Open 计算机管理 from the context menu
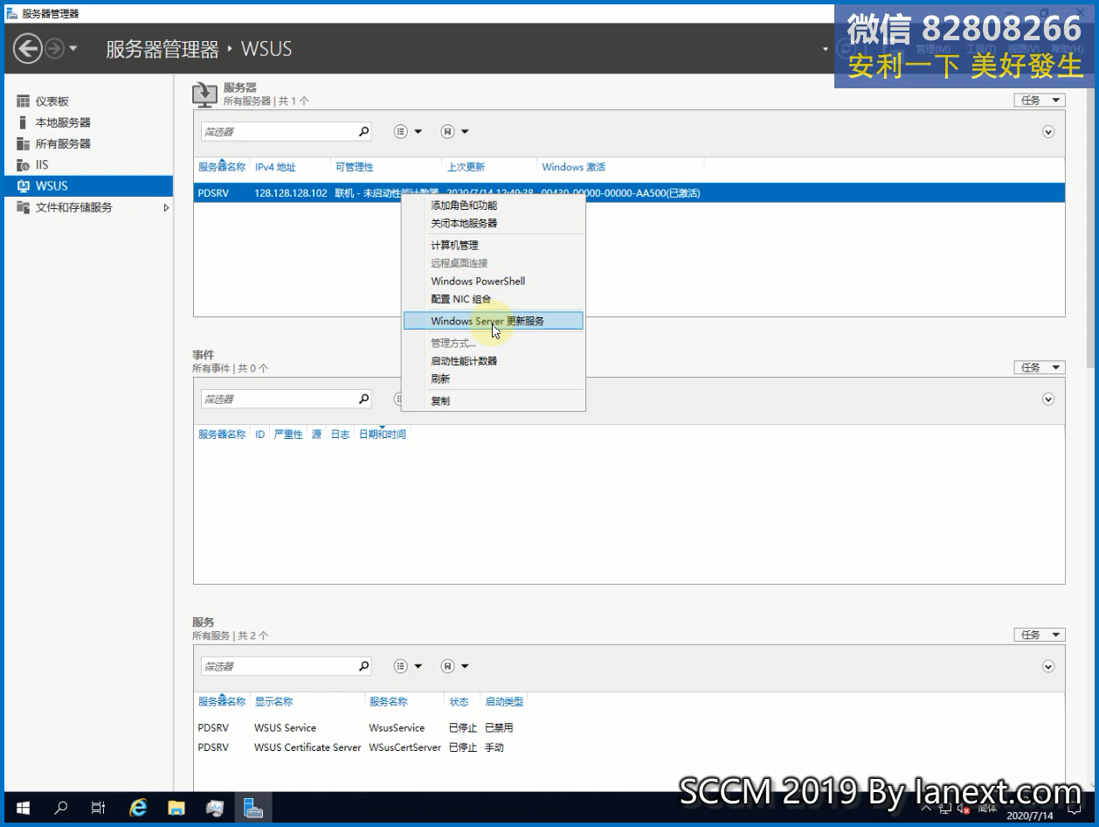Screen dimensions: 1099x827 click(x=494, y=246)
